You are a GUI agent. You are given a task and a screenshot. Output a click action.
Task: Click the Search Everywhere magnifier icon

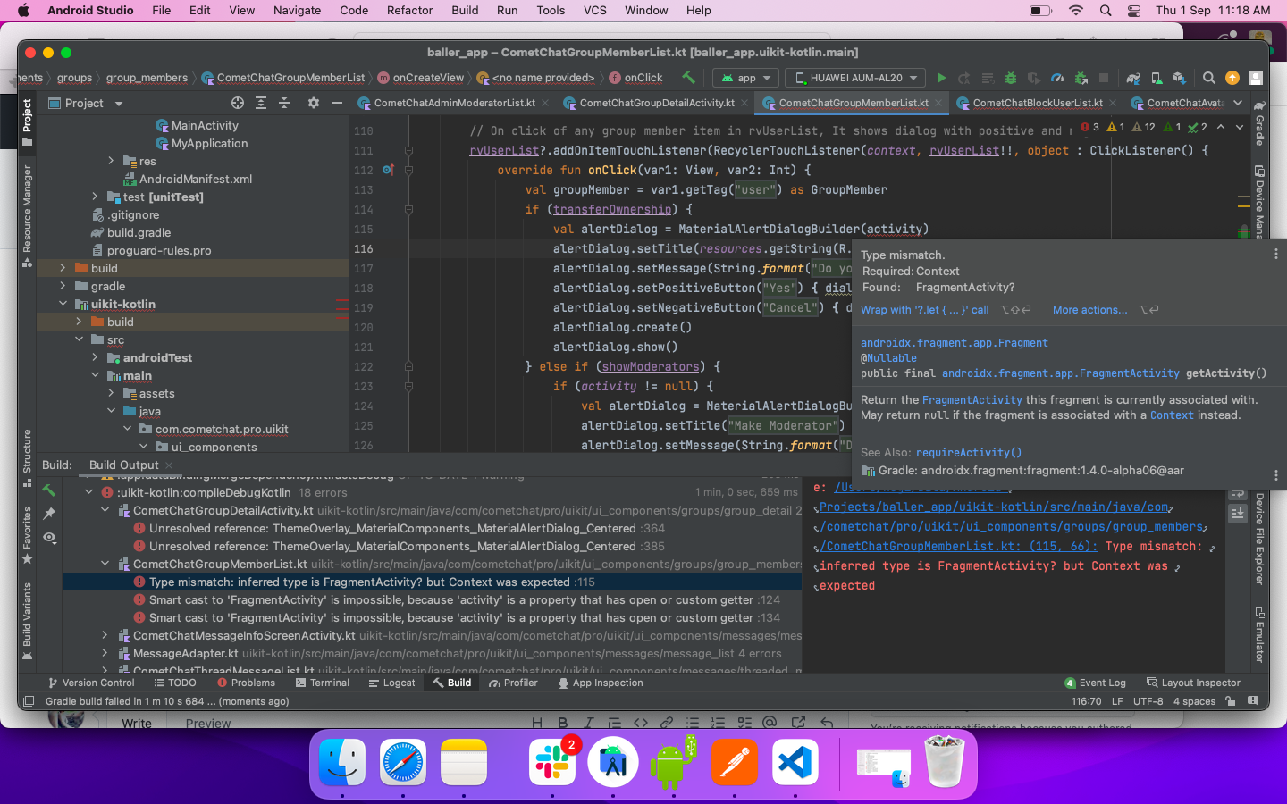click(x=1209, y=78)
